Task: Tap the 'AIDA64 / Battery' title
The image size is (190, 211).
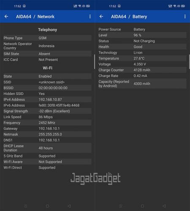Action: [129, 16]
